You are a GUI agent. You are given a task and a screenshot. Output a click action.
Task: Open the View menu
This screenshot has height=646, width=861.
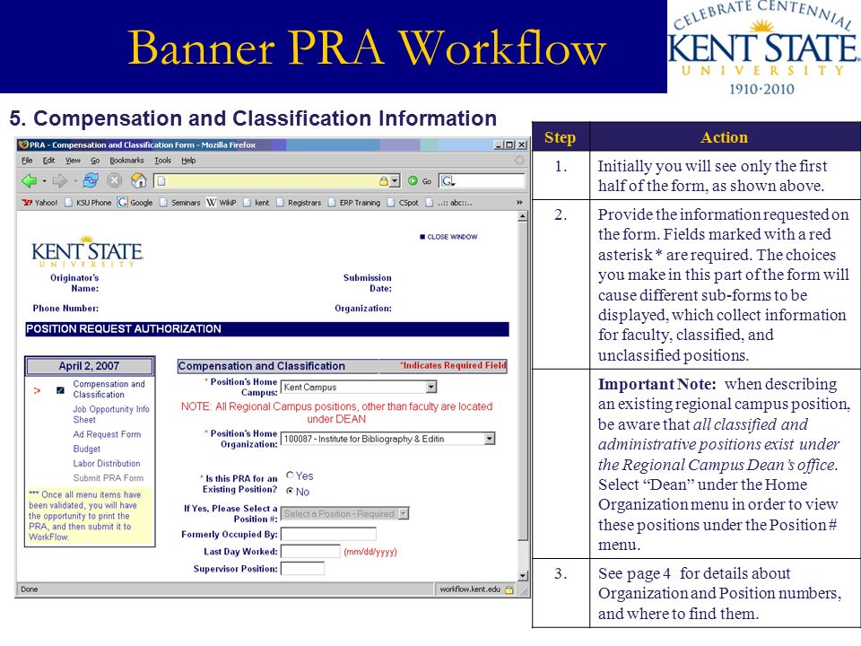73,161
